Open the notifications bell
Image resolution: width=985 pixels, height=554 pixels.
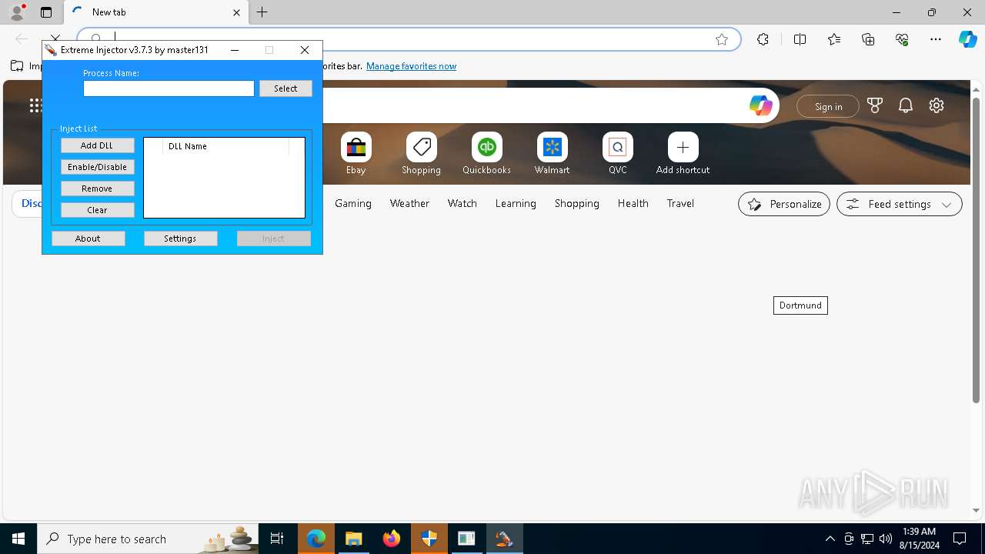click(906, 106)
